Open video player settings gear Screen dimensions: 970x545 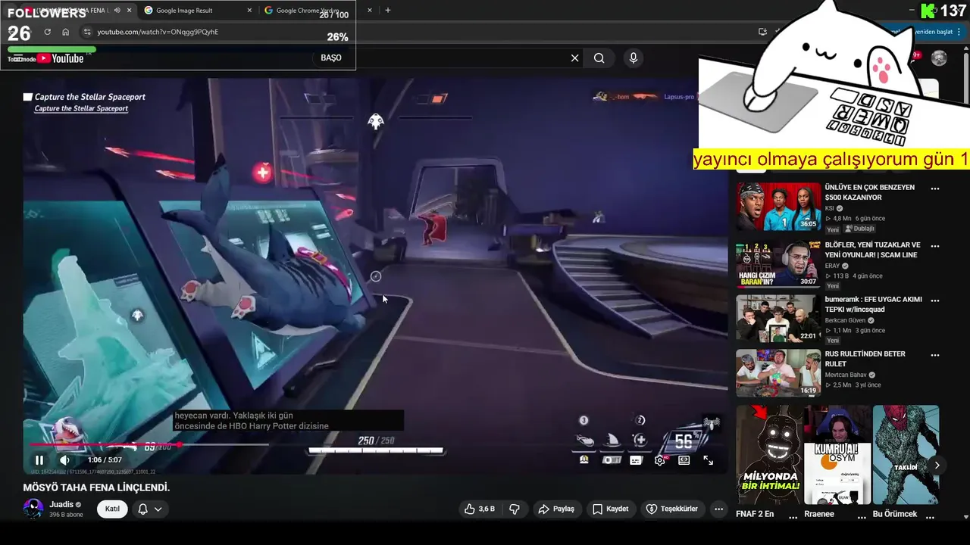coord(660,460)
